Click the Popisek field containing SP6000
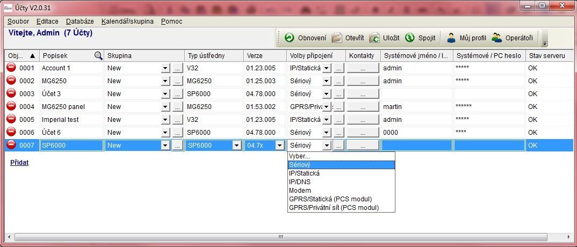 click(71, 146)
